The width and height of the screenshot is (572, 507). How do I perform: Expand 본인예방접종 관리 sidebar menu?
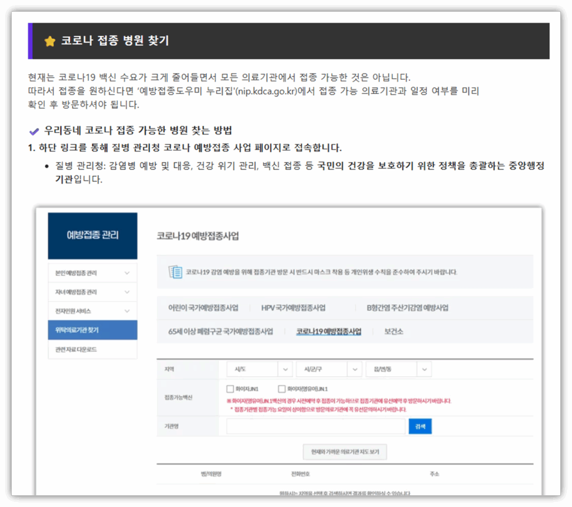[x=93, y=273]
